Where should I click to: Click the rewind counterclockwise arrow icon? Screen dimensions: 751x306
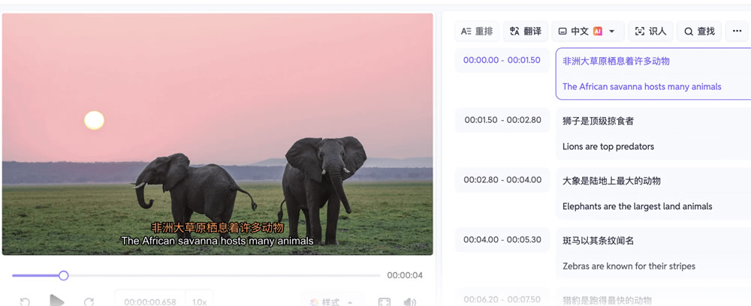[25, 302]
